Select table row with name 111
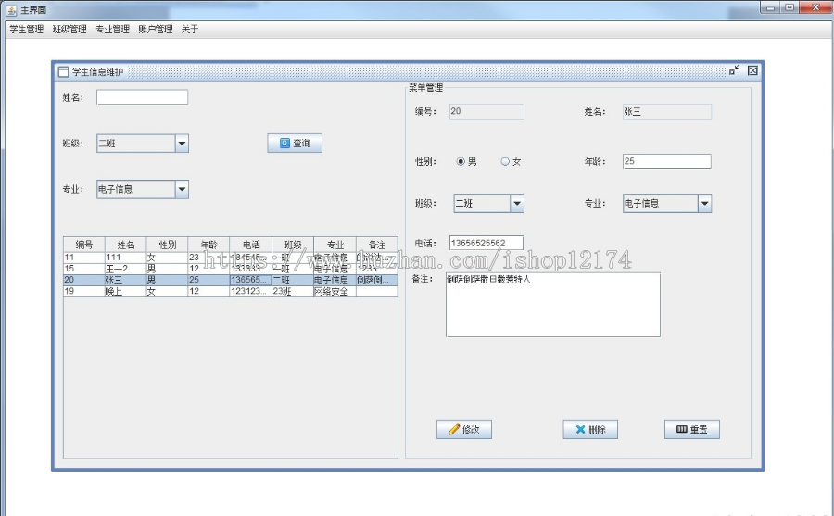The width and height of the screenshot is (834, 516). 231,258
